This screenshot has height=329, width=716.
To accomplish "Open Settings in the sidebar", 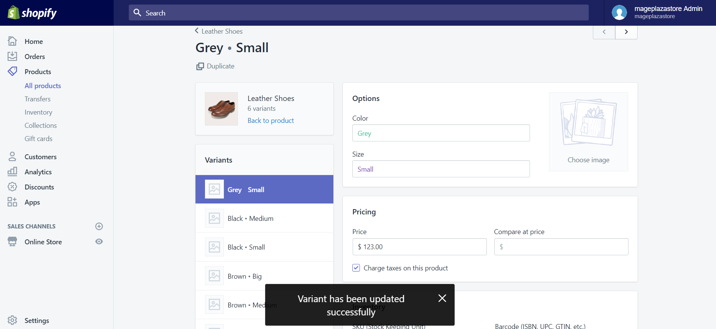I will (37, 320).
